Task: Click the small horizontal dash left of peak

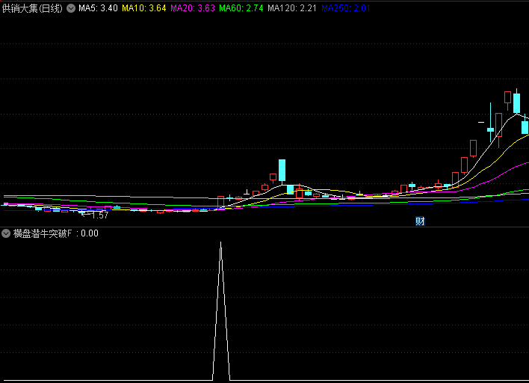Action: pos(482,120)
